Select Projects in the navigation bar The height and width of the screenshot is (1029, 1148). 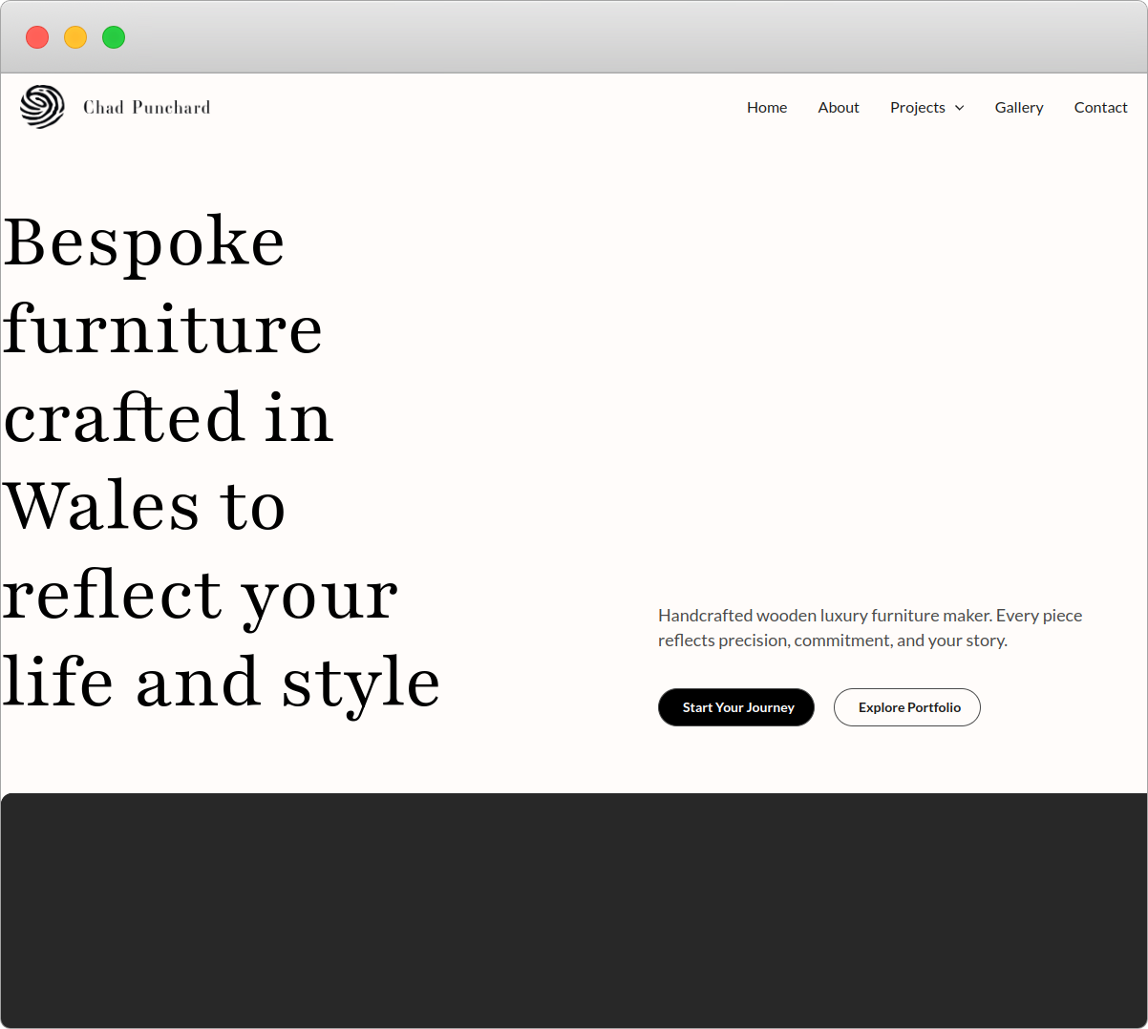click(917, 108)
